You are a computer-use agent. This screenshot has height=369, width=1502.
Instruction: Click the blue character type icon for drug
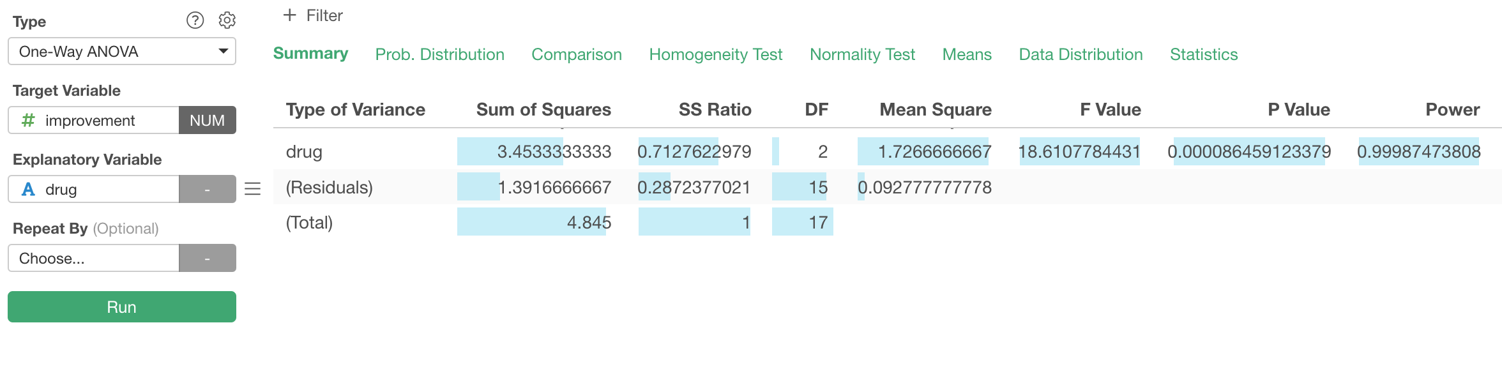click(x=28, y=189)
